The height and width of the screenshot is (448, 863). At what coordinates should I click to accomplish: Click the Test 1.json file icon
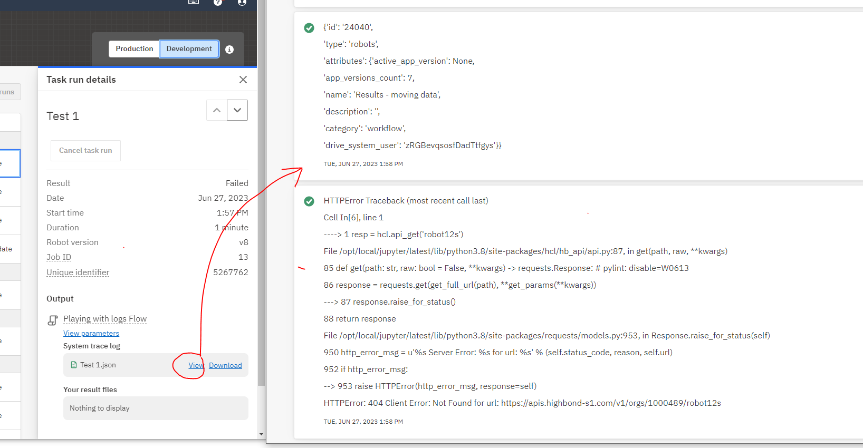(x=74, y=365)
